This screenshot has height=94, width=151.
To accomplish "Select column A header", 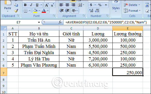I will click(x=13, y=28).
